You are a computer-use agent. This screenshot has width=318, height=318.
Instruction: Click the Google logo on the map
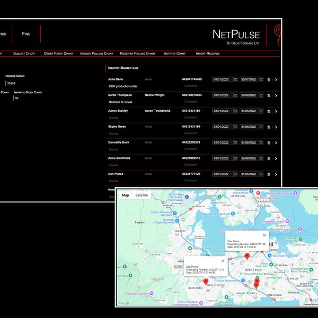pyautogui.click(x=124, y=303)
